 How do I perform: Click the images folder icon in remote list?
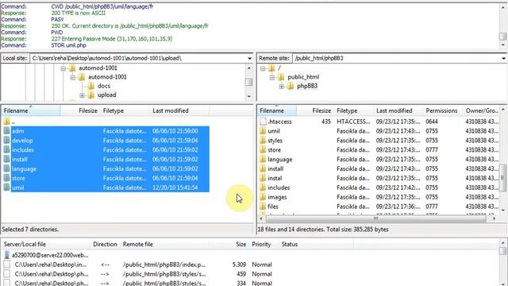click(x=263, y=197)
